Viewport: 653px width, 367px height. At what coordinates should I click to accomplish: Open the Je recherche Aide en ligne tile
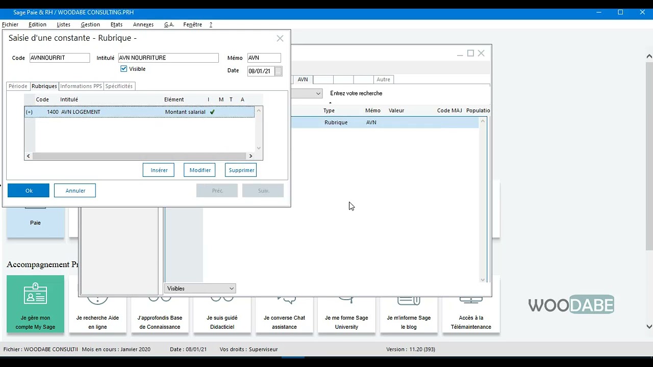(x=97, y=315)
